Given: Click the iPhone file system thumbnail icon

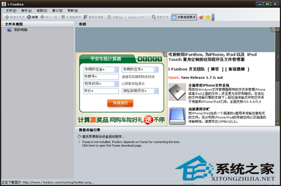Looking at the screenshot, I should point(177,92).
